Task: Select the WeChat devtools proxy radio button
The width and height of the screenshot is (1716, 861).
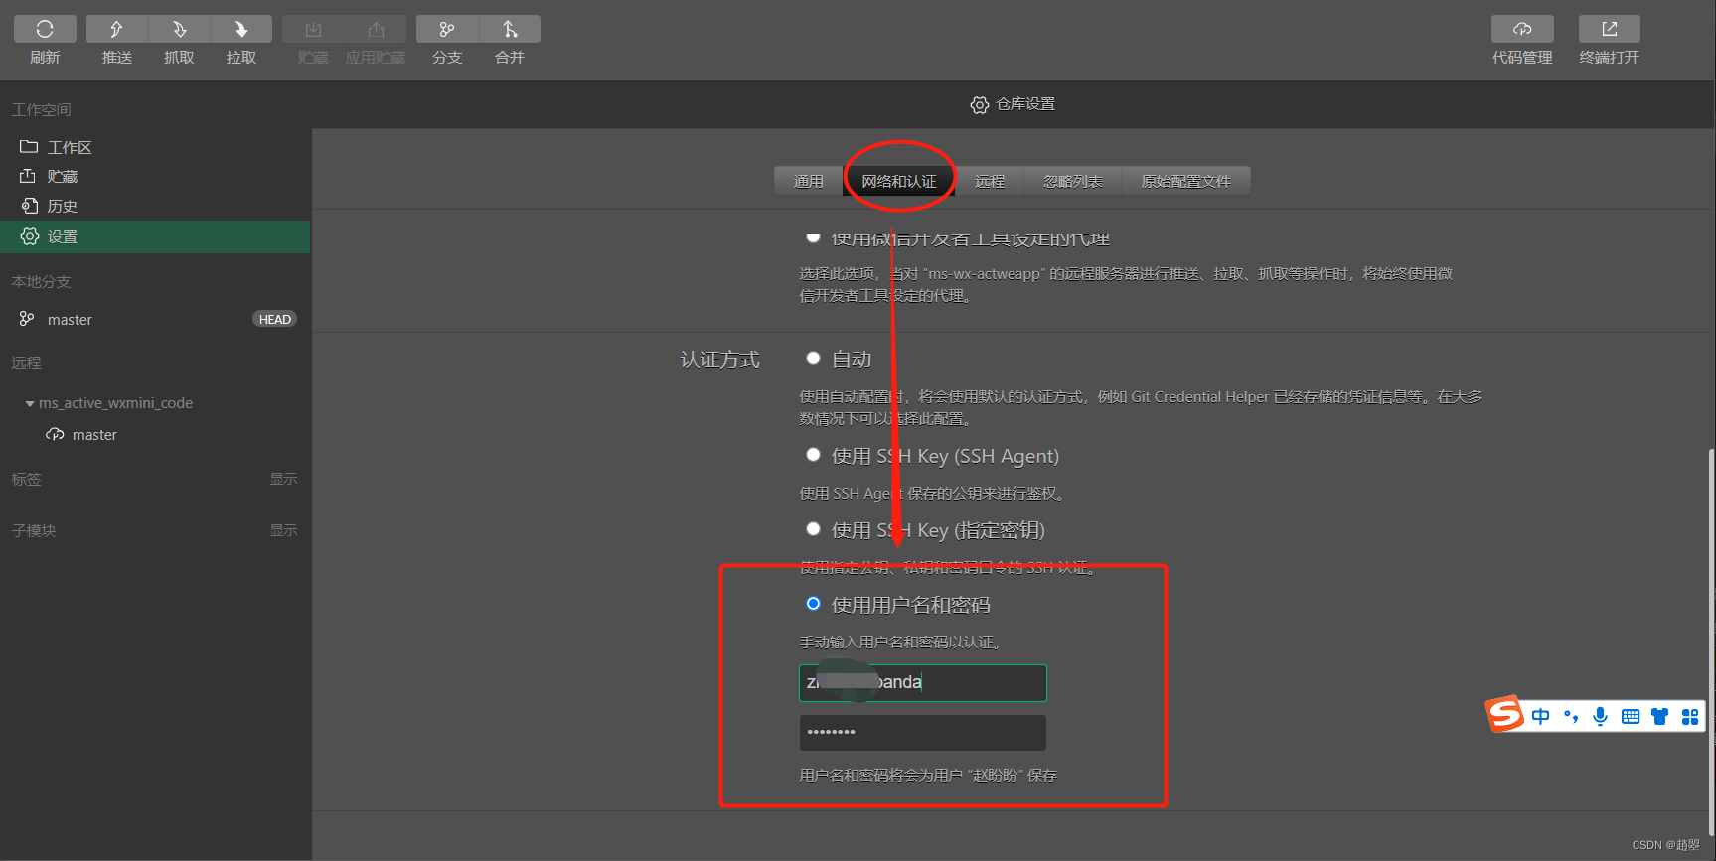Action: tap(813, 236)
